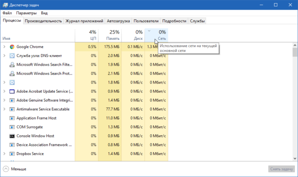
Task: Click the Adobe Genuine Software Integrity icon
Action: pyautogui.click(x=12, y=100)
